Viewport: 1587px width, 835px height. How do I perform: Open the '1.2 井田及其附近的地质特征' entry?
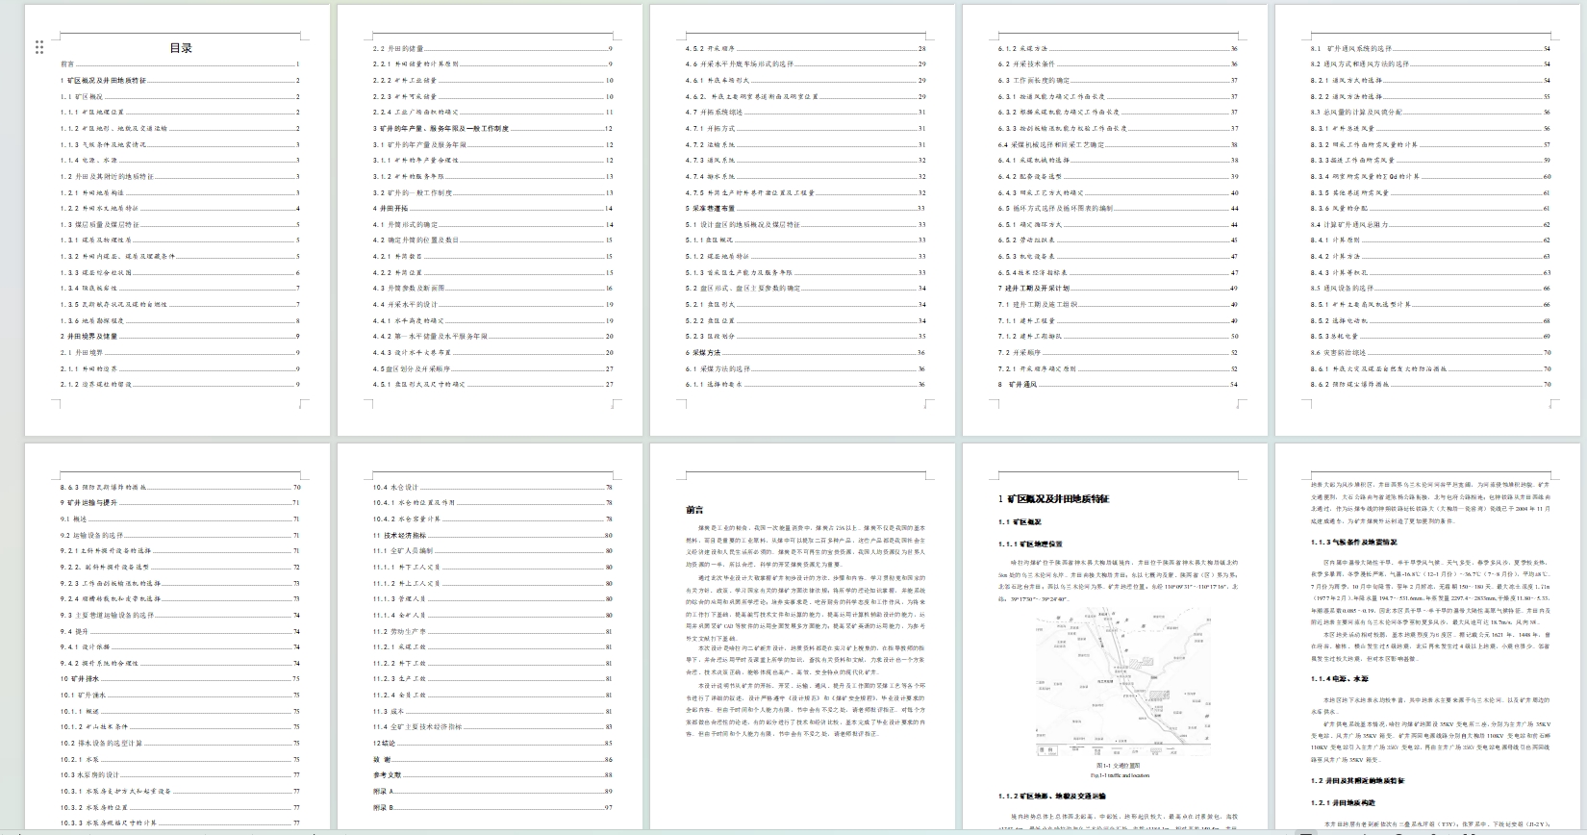180,176
